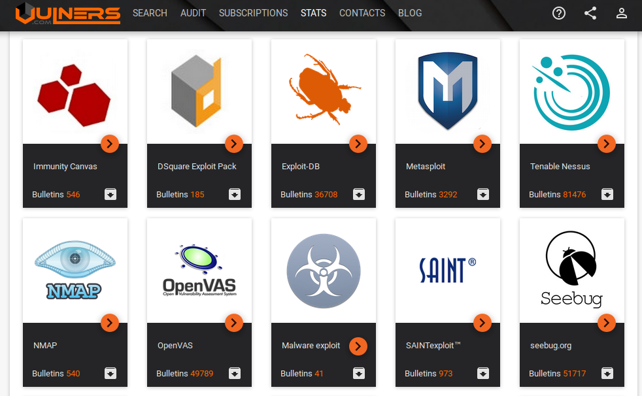Viewport: 642px width, 396px height.
Task: Click Bulletins 81476 count
Action: point(557,195)
